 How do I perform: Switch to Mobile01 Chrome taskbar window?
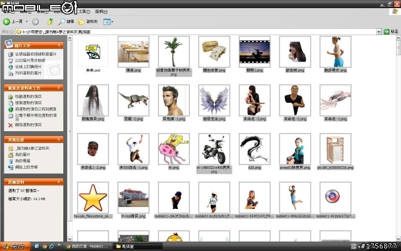coord(88,247)
